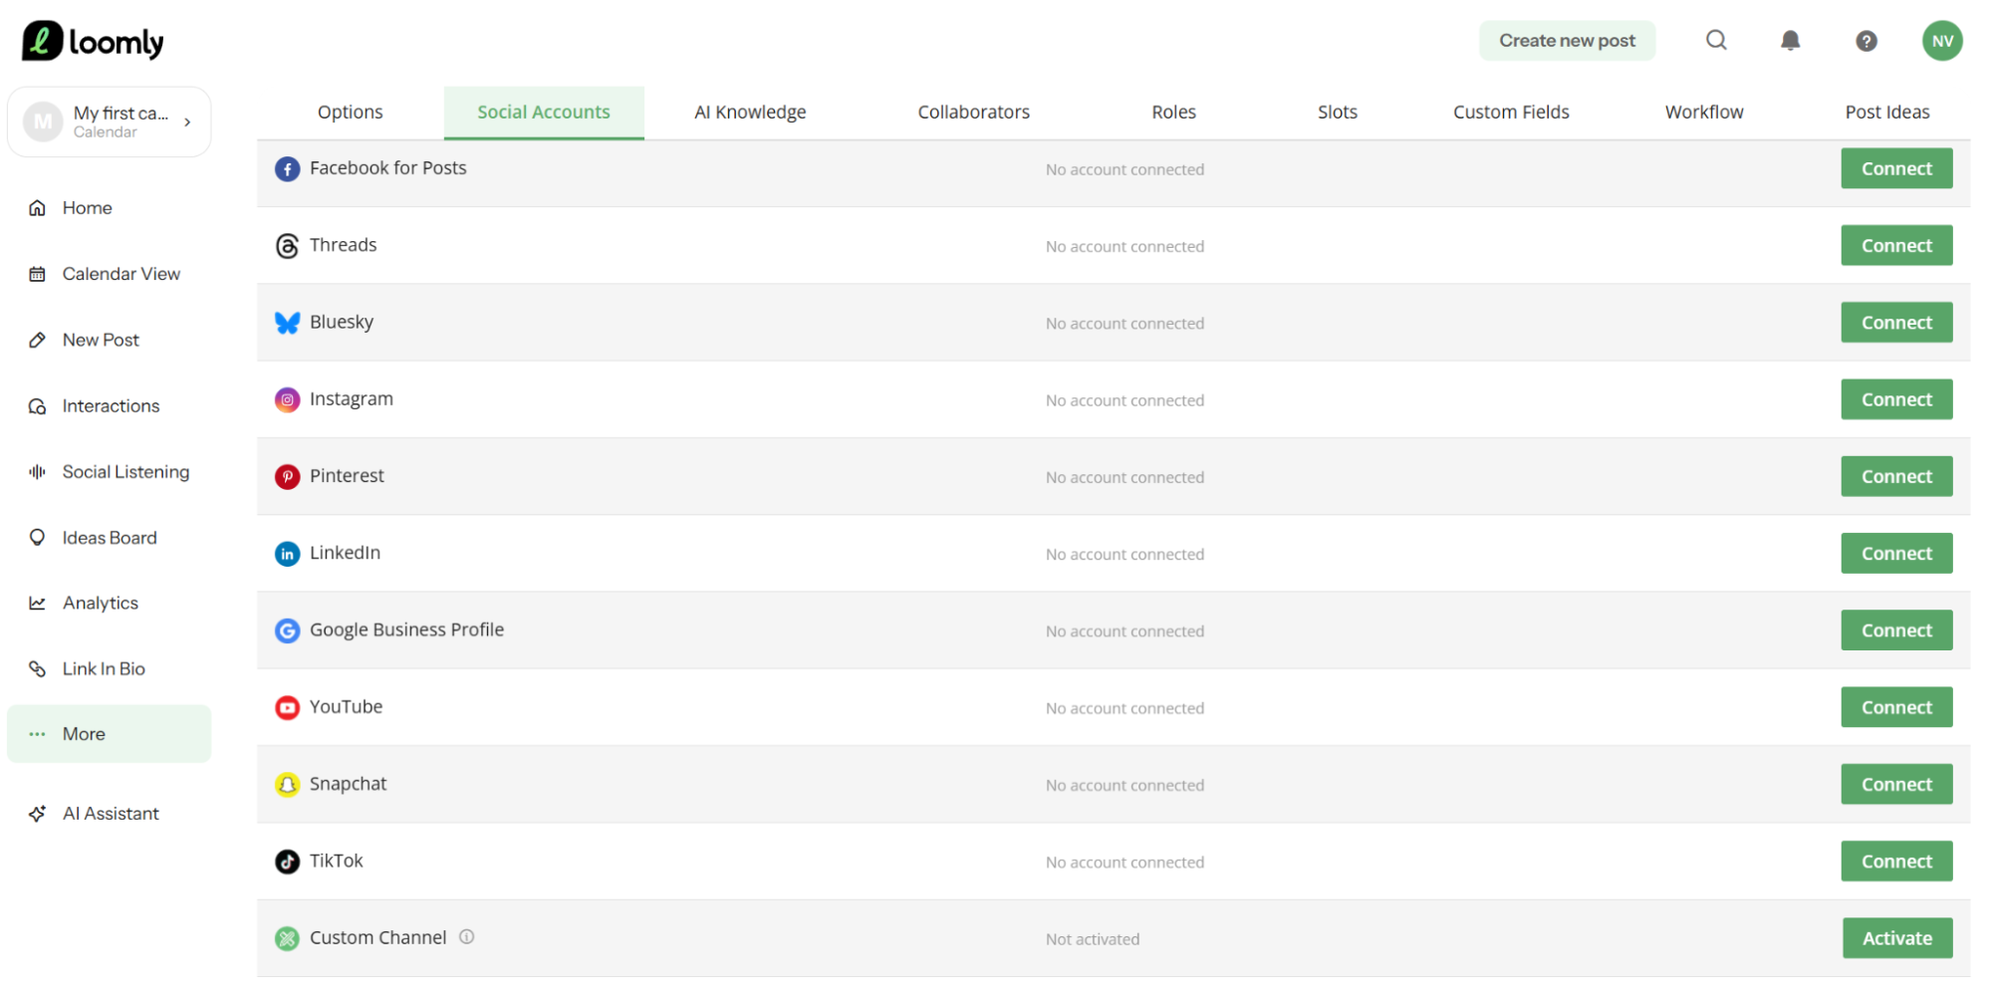
Task: Click the YouTube logo icon
Action: [x=287, y=707]
